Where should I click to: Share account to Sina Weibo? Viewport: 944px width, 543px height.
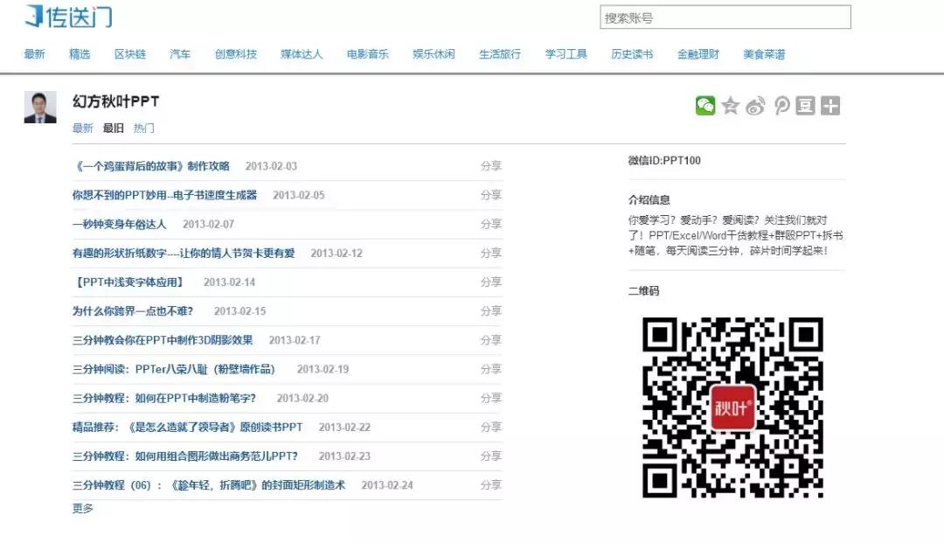[x=754, y=105]
